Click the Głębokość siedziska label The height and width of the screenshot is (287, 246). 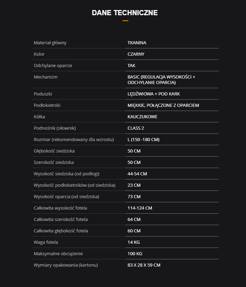[x=54, y=151]
